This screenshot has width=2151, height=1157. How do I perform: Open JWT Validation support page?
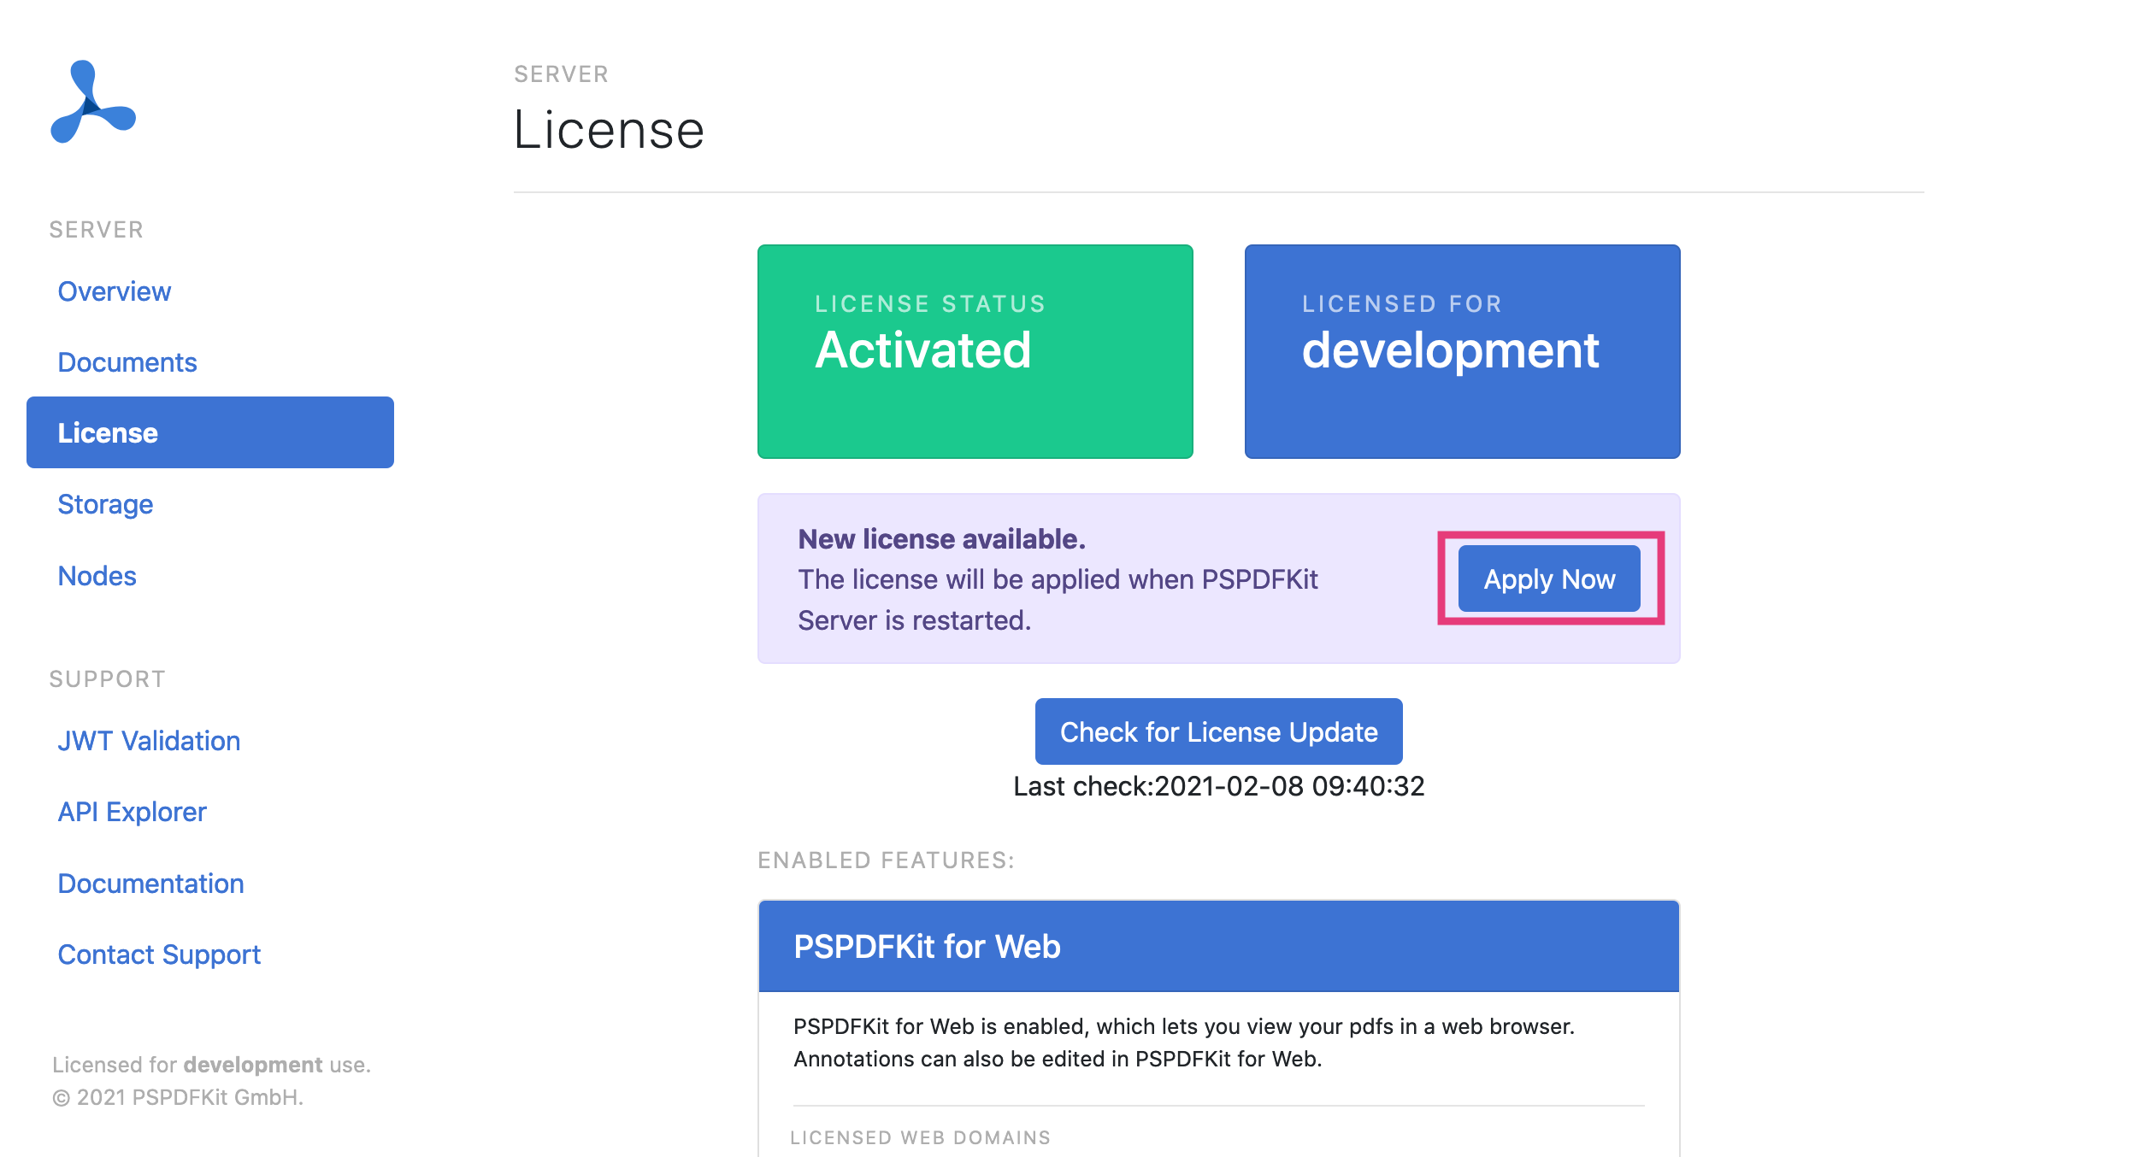[x=149, y=741]
